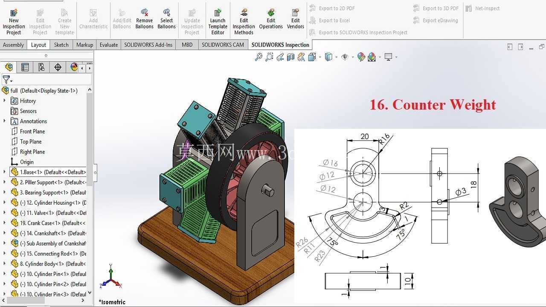Click Previous View icon
Viewport: 546px width, 307px height.
[x=280, y=57]
